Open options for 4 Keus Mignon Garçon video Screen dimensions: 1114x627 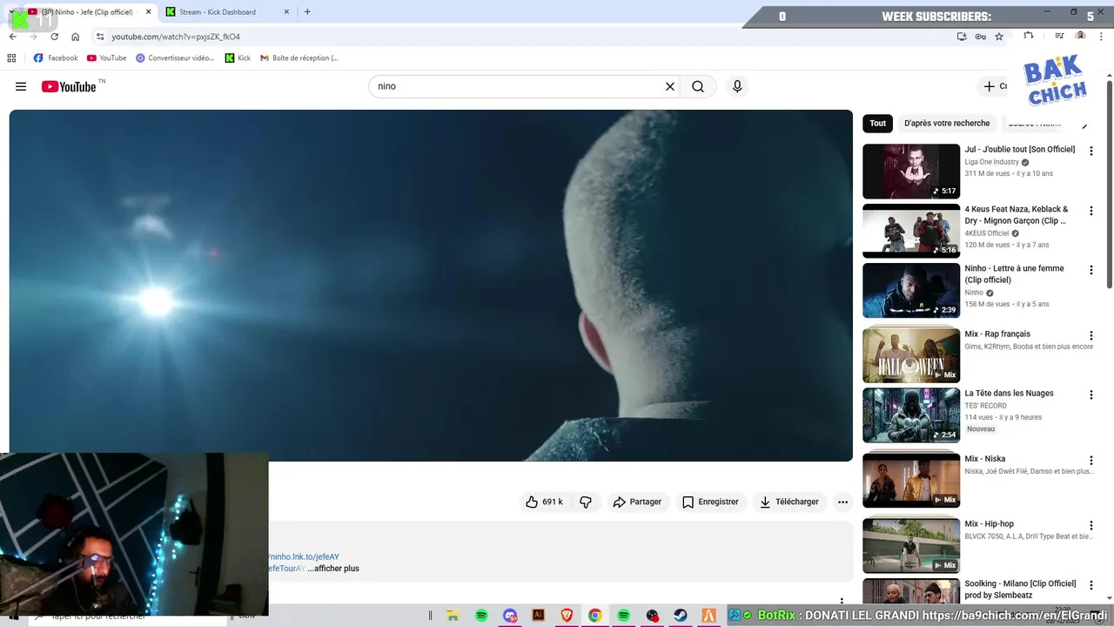1091,211
